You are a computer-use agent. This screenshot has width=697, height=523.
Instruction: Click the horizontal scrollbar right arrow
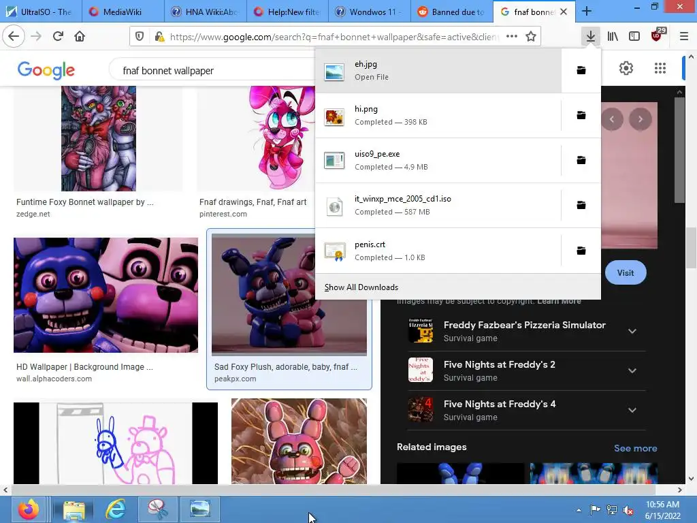tap(680, 490)
